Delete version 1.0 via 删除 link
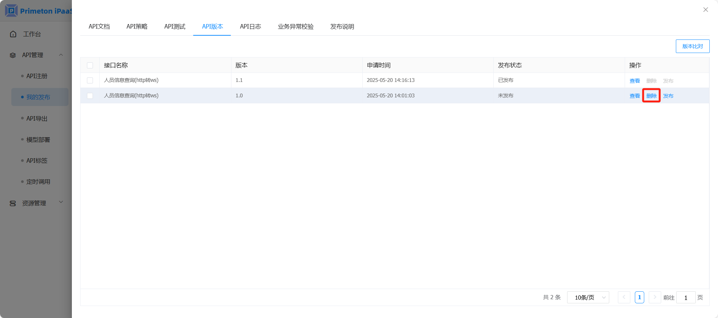 tap(651, 96)
